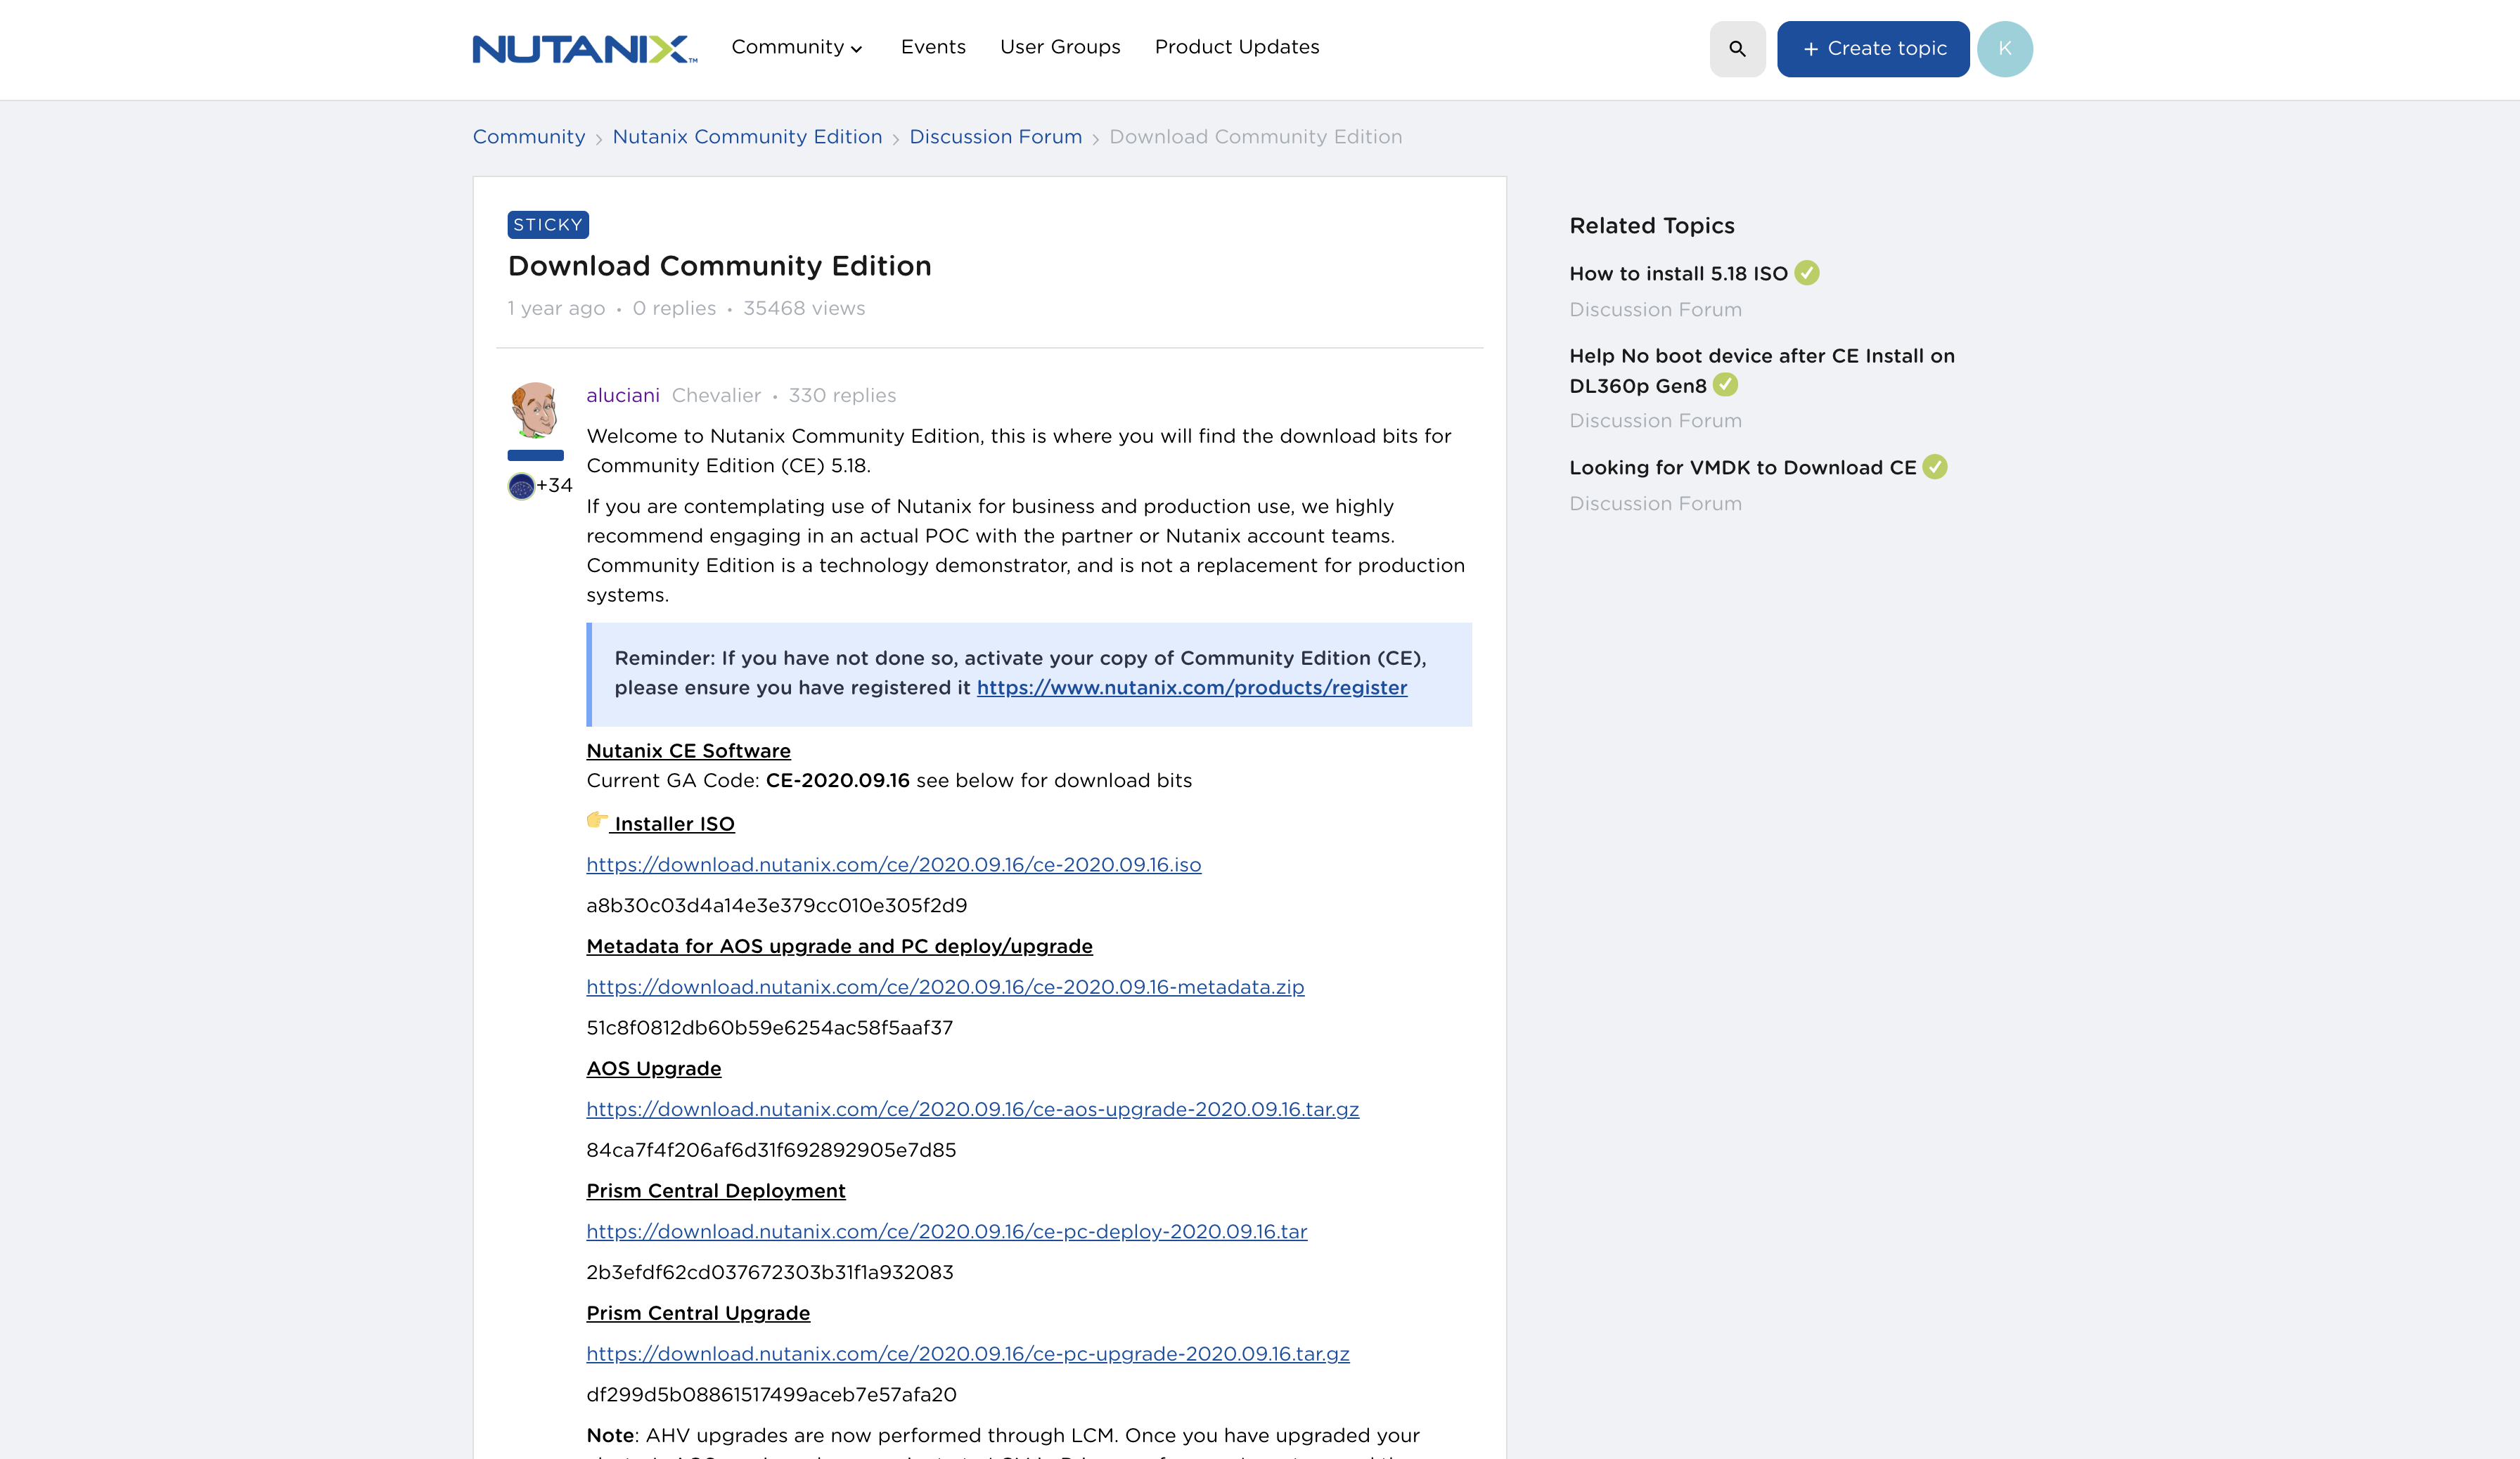
Task: Click green checkmark beside How to install 5.18 ISO
Action: click(x=1806, y=273)
